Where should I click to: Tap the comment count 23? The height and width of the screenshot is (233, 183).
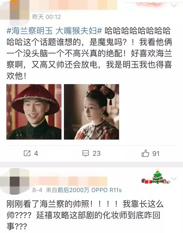pyautogui.click(x=96, y=153)
